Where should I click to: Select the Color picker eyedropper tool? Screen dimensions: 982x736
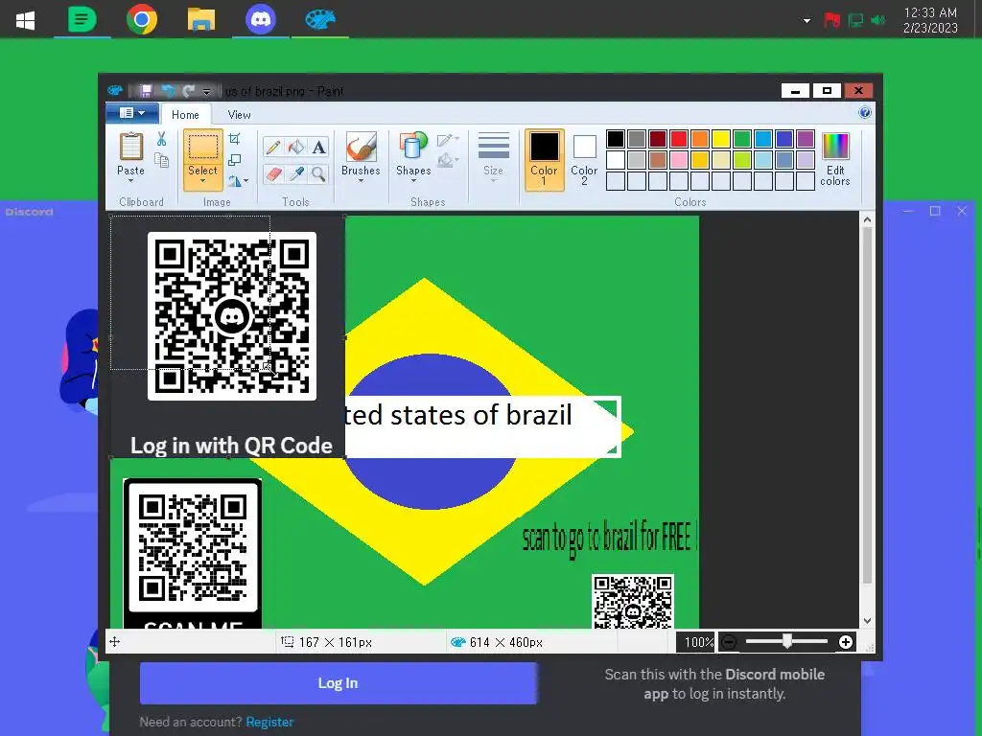click(x=296, y=173)
